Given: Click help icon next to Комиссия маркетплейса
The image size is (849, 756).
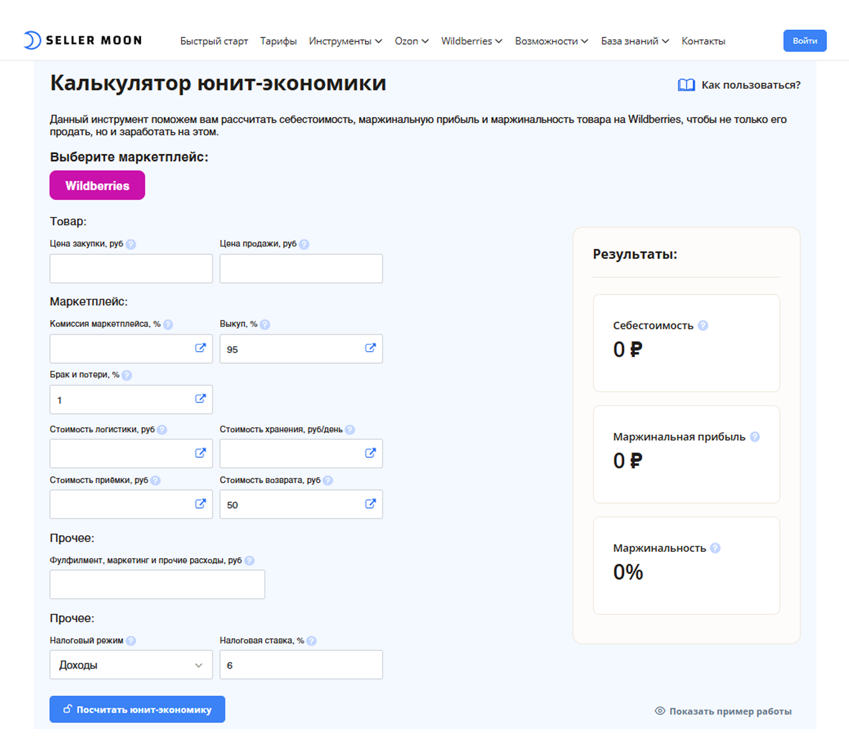Looking at the screenshot, I should (x=168, y=324).
